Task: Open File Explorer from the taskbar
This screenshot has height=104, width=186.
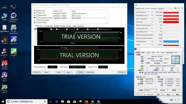Action: point(62,101)
